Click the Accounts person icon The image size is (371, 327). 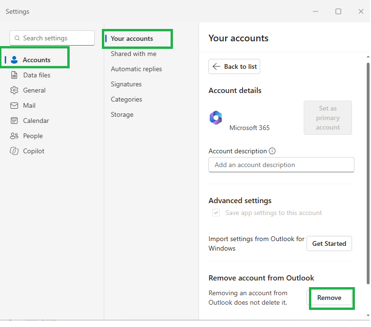(x=14, y=60)
